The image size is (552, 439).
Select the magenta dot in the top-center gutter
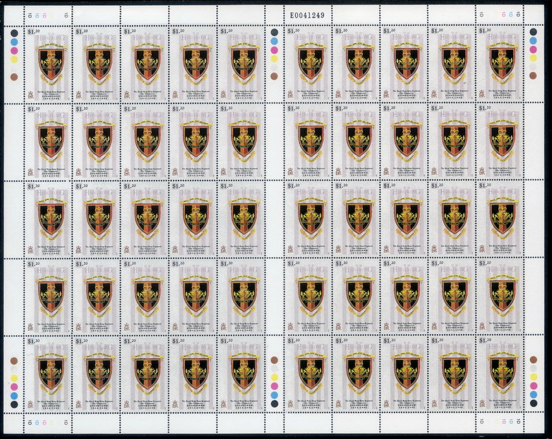click(274, 50)
